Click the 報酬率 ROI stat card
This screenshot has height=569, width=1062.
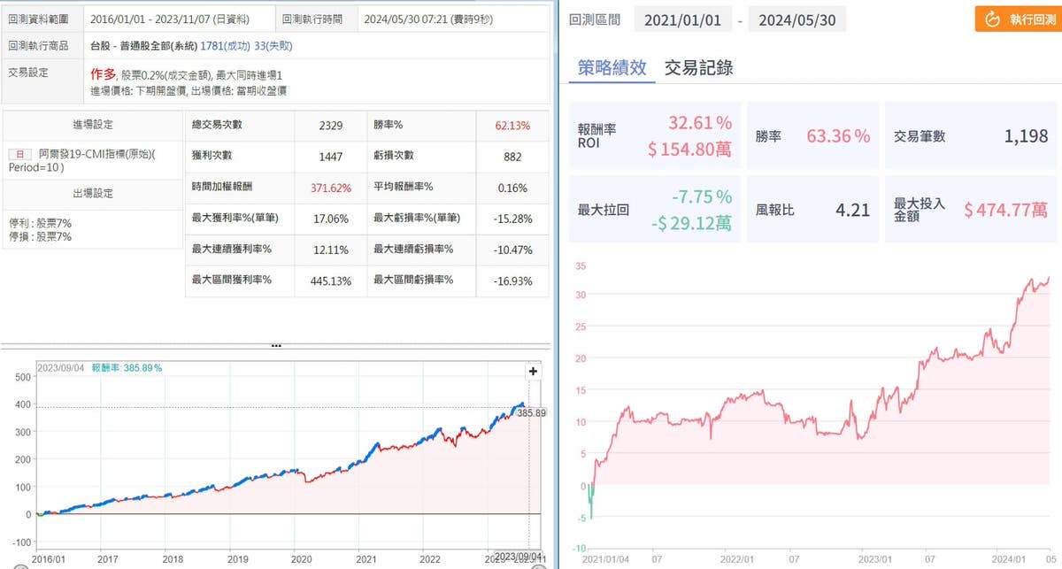(x=654, y=136)
